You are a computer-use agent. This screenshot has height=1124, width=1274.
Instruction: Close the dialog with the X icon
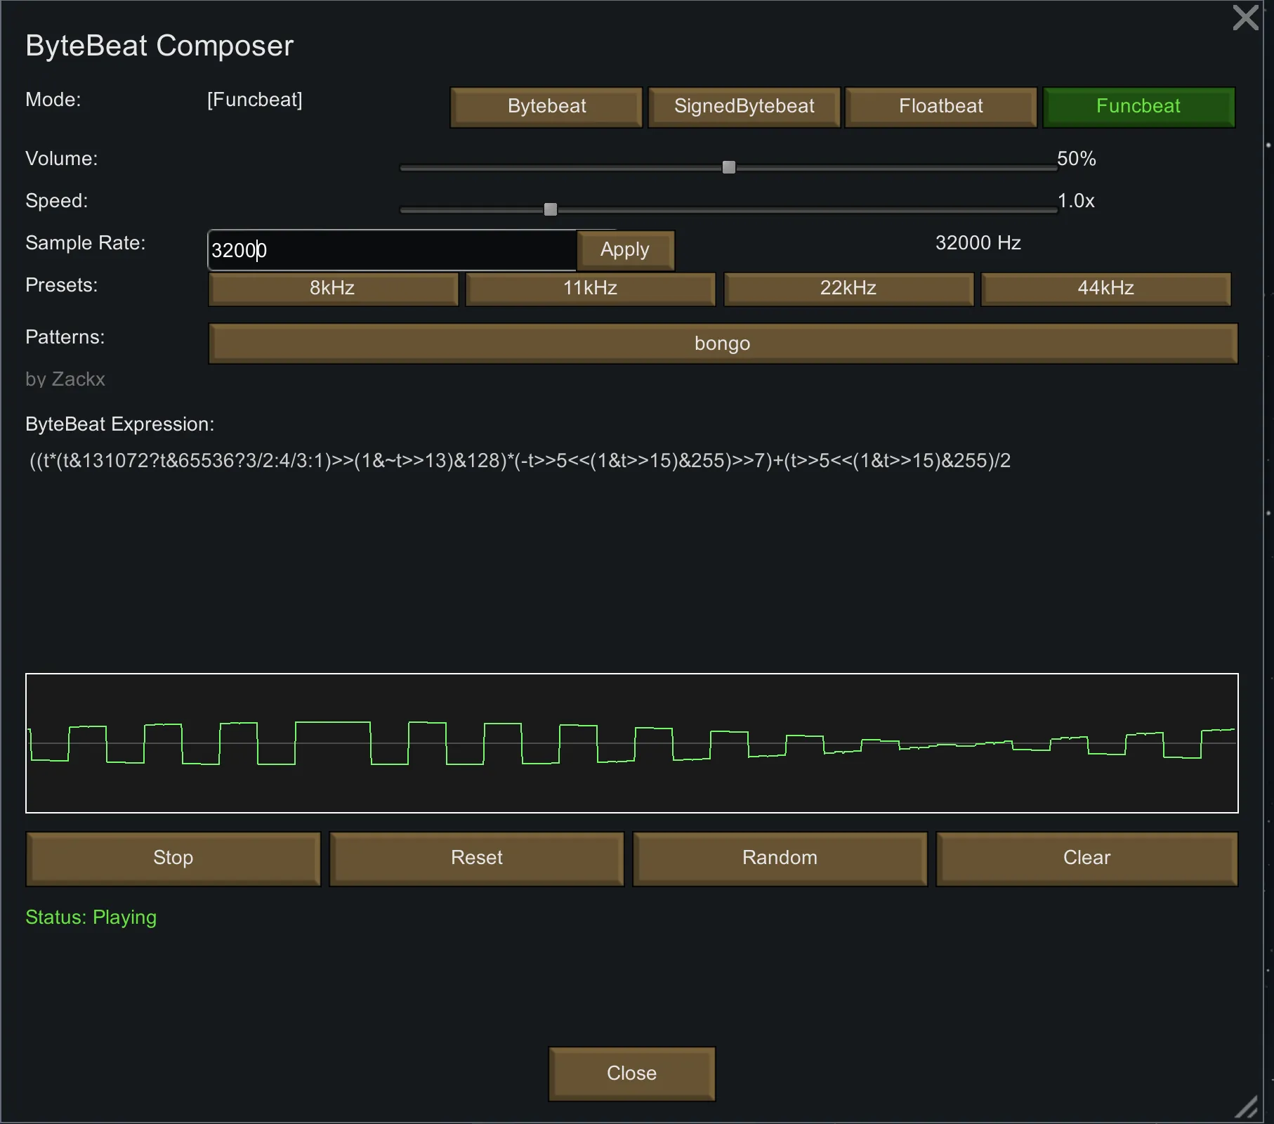(x=1245, y=18)
